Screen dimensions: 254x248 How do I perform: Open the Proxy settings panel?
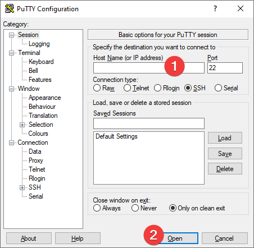point(36,160)
